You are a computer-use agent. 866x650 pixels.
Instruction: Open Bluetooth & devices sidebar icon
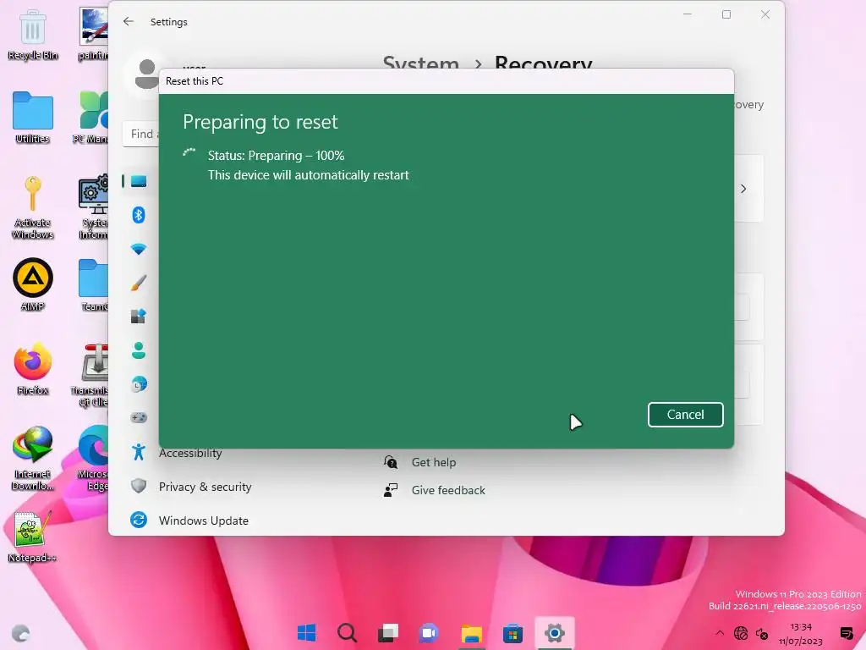(139, 214)
